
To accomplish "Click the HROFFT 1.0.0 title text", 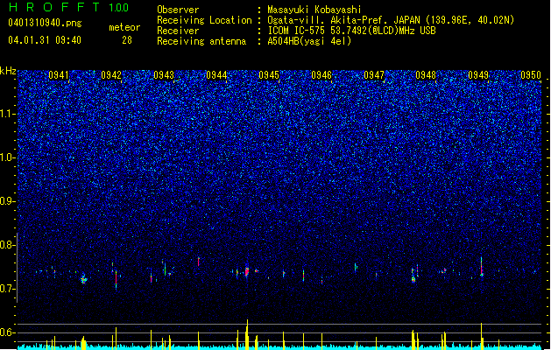I will pos(68,7).
